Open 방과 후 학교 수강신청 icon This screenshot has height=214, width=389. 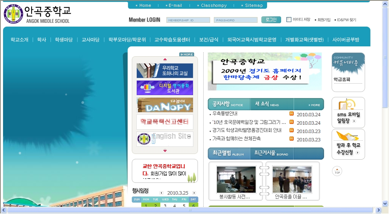[x=348, y=144]
